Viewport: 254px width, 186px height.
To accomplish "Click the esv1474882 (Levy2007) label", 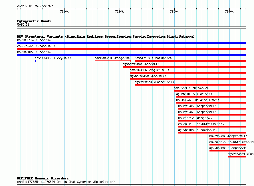I will coord(53,58).
